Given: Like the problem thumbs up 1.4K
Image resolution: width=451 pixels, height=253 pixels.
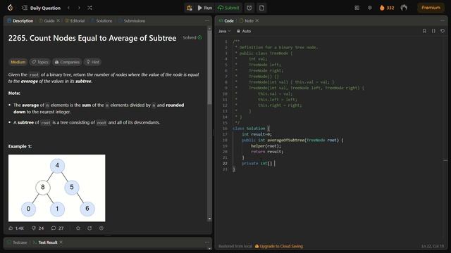Looking at the screenshot, I should point(16,228).
